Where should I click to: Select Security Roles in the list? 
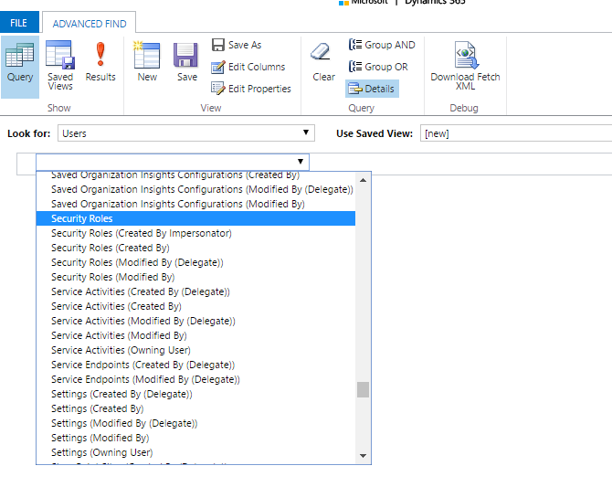click(x=82, y=218)
